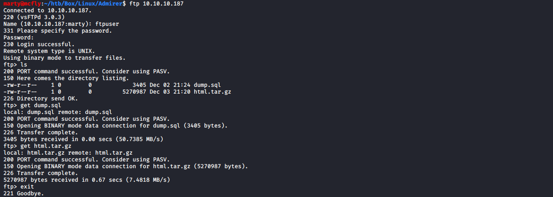
Task: Click the entered login name "ftpuser"
Action: click(x=107, y=24)
